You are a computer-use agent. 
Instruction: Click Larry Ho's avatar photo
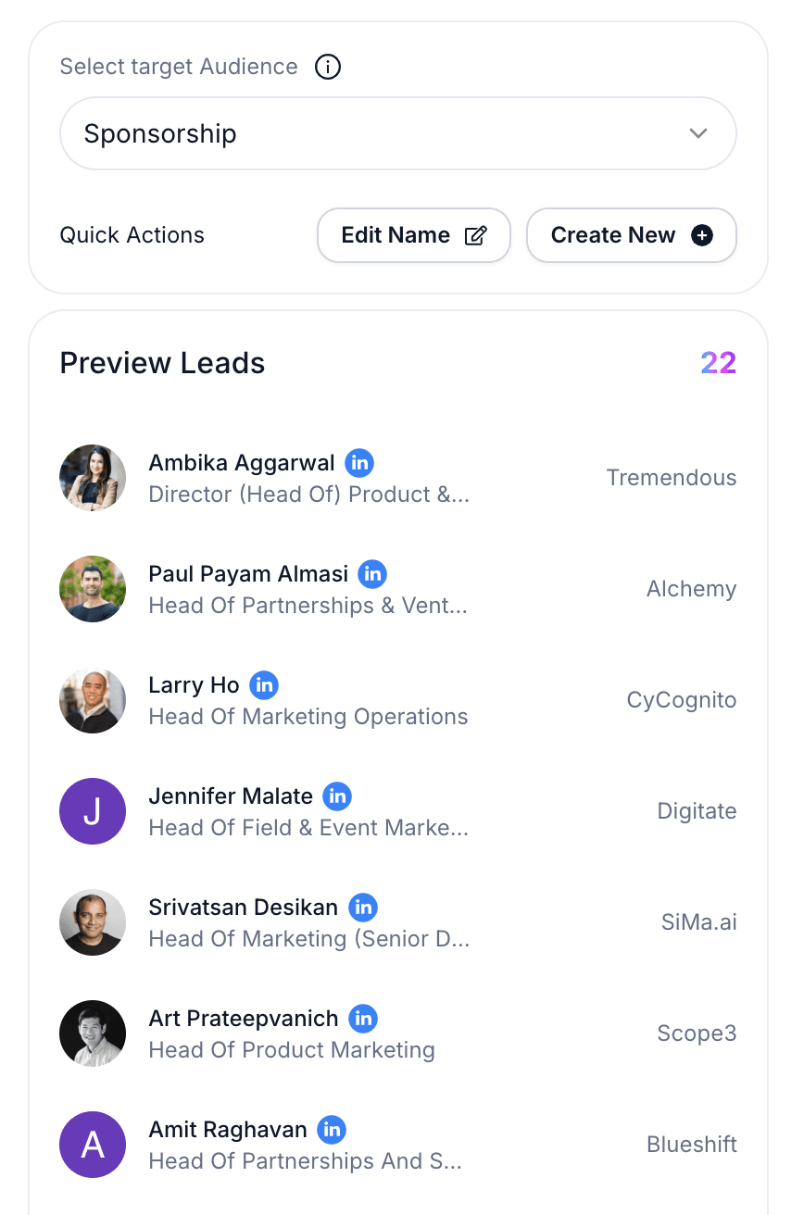click(x=93, y=700)
